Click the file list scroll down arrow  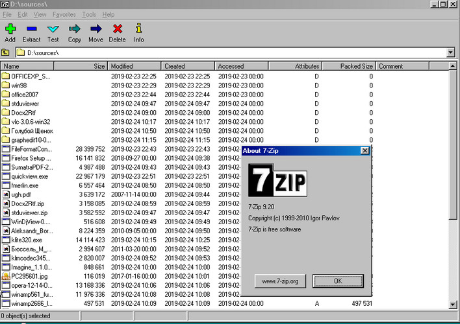click(453, 305)
